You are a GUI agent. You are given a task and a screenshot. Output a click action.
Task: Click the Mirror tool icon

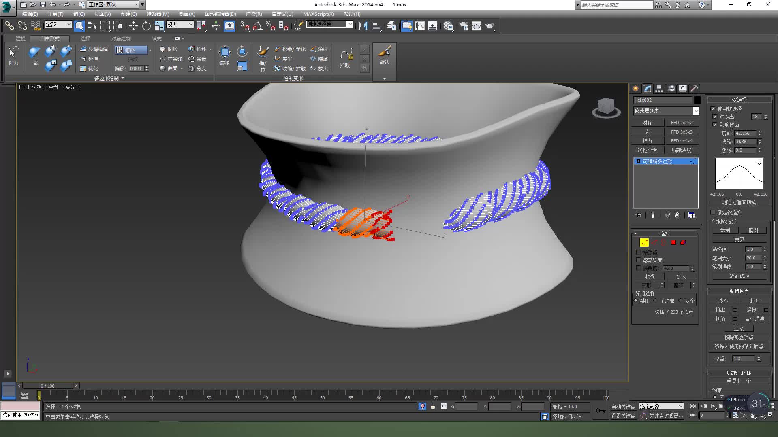363,26
